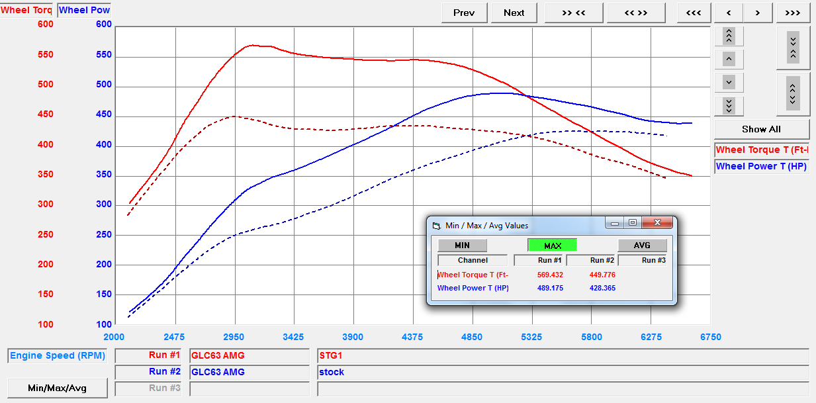Click the blue Wheel Power T legend entry
Image resolution: width=816 pixels, height=403 pixels.
click(761, 166)
